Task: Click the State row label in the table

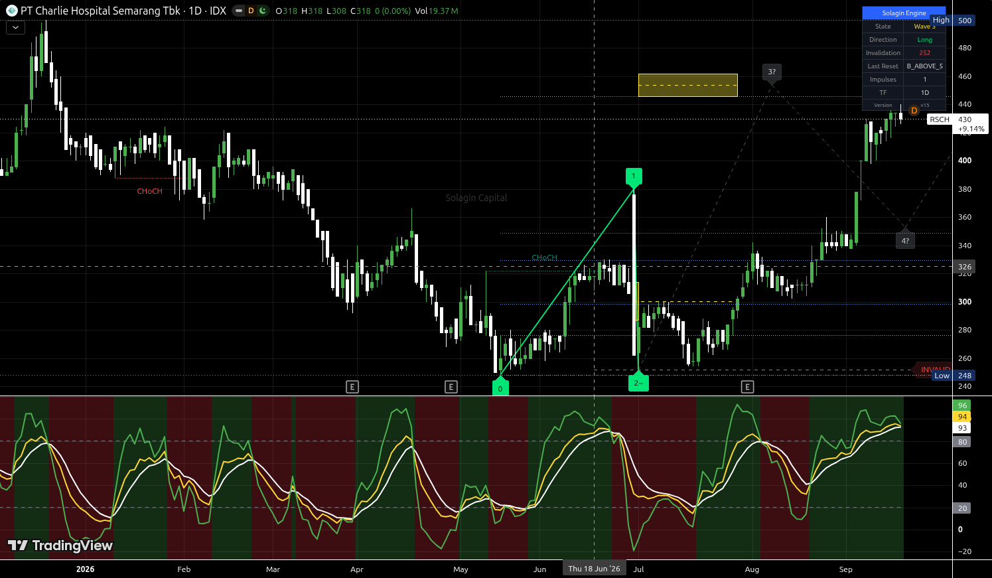Action: pyautogui.click(x=883, y=27)
